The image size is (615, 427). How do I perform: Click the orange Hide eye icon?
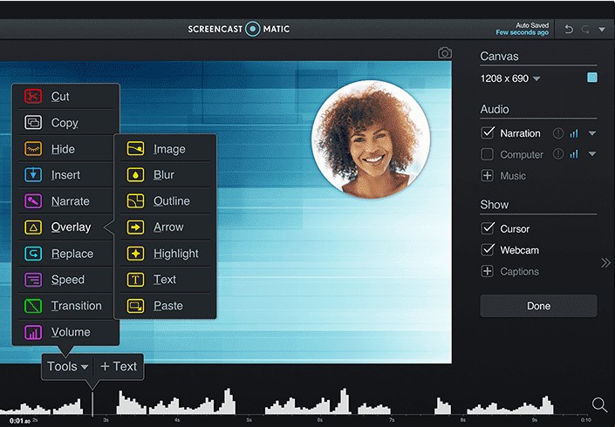pos(33,149)
